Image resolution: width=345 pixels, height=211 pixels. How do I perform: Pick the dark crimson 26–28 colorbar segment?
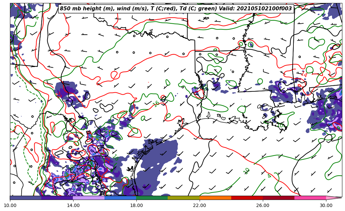278,198
